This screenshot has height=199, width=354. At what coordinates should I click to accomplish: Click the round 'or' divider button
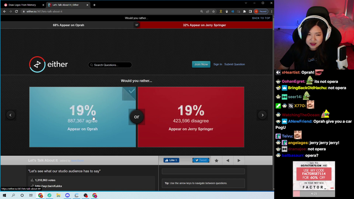click(137, 117)
